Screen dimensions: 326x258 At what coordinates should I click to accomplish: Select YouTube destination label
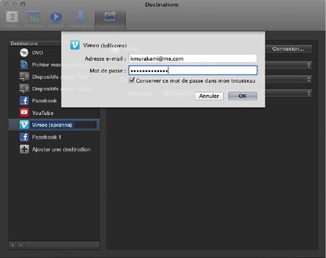(42, 113)
